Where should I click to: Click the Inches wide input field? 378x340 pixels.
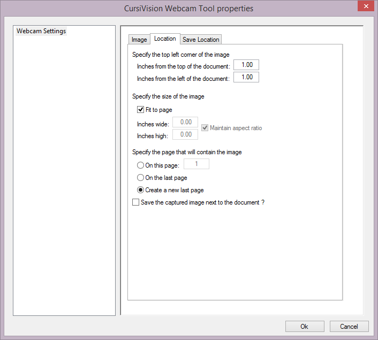click(185, 123)
